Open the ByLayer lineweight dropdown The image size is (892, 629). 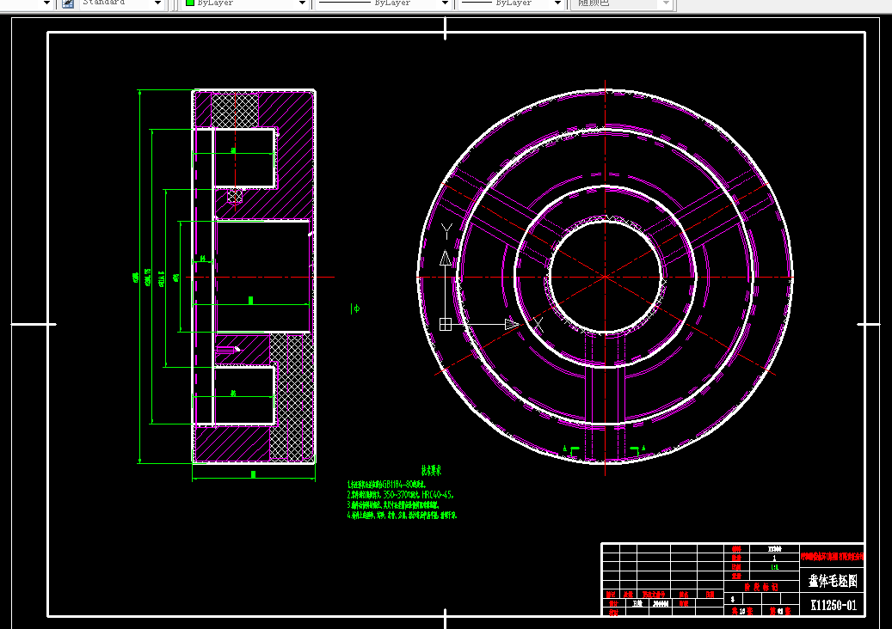coord(558,3)
